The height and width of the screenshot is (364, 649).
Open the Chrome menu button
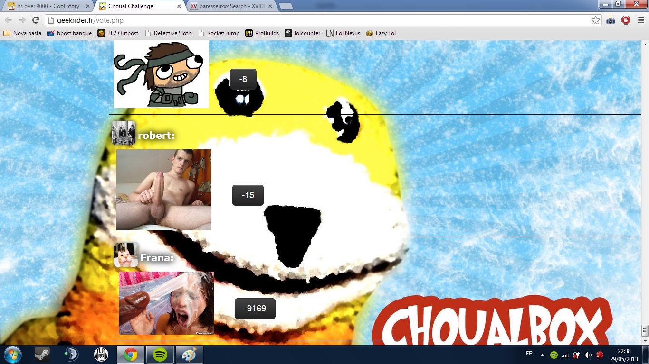(641, 20)
